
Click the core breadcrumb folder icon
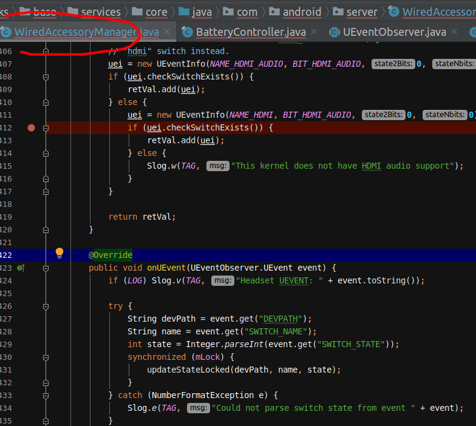(x=137, y=12)
